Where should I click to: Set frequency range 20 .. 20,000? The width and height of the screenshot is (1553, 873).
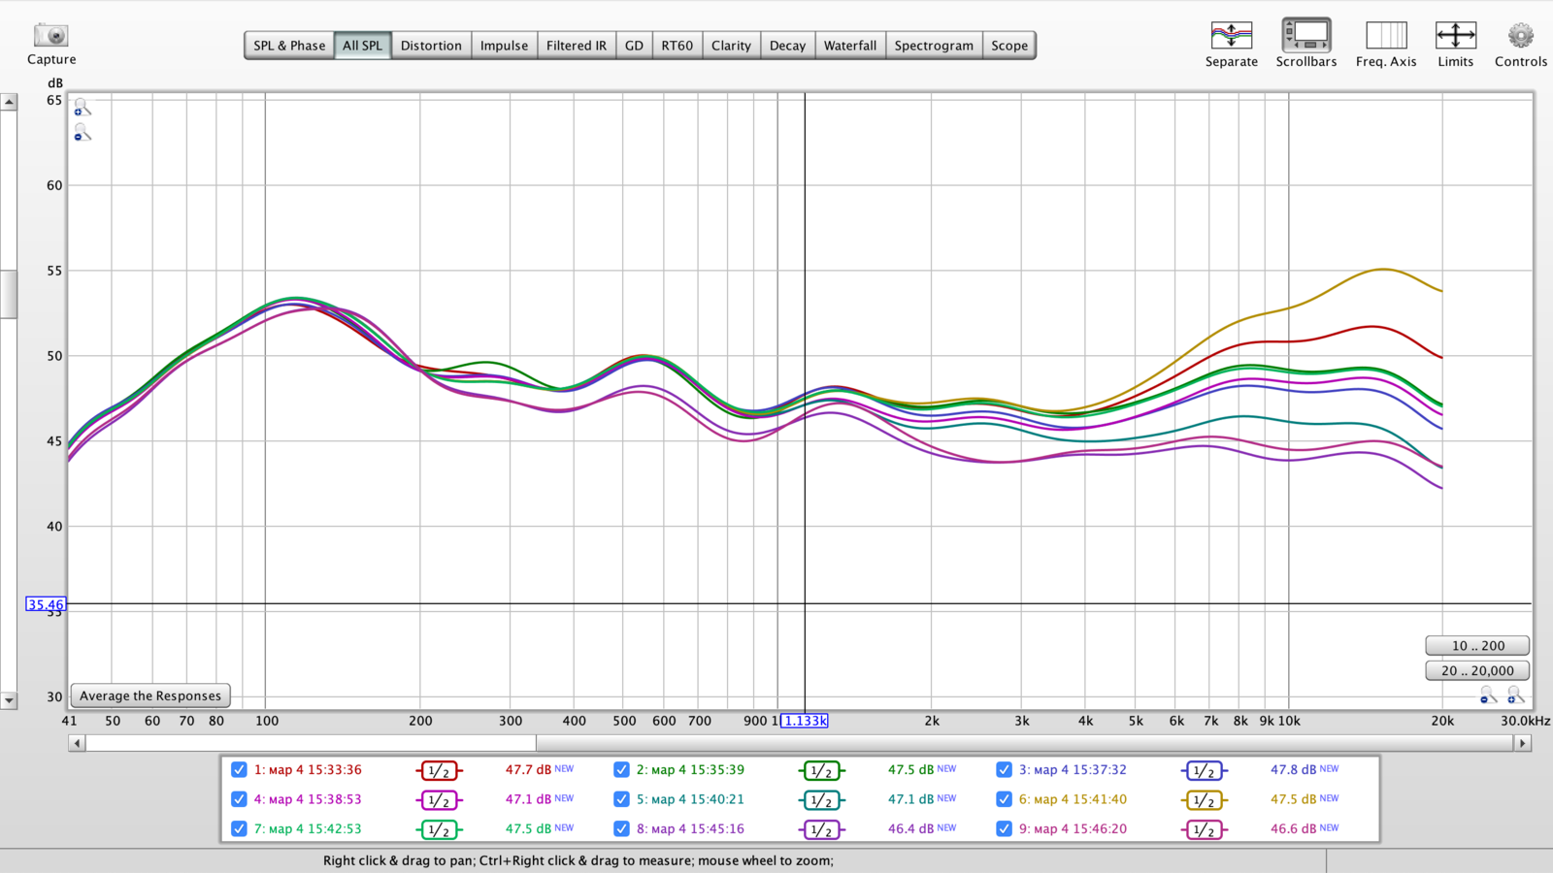coord(1477,671)
